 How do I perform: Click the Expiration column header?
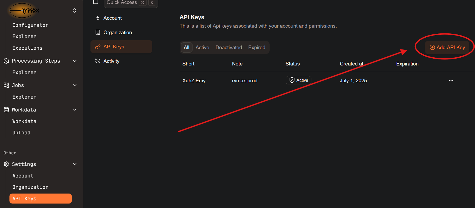tap(407, 64)
